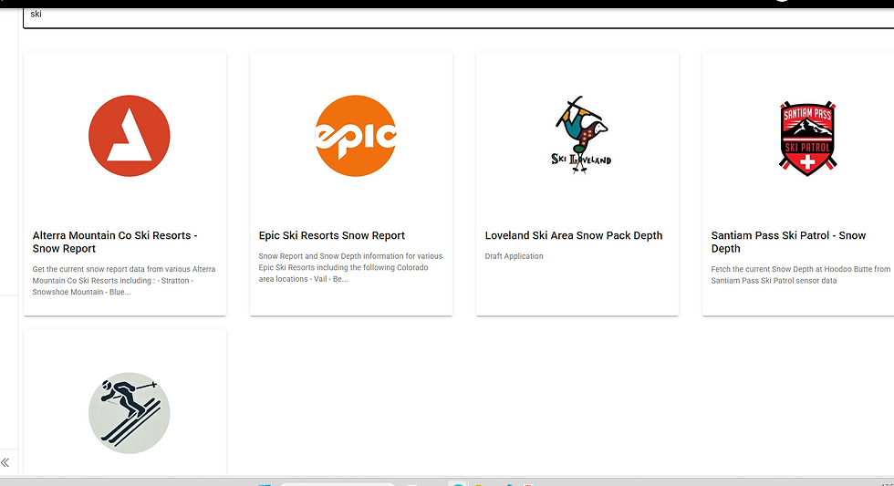Viewport: 894px width, 486px height.
Task: Click the "Draft Application" text
Action: 514,256
